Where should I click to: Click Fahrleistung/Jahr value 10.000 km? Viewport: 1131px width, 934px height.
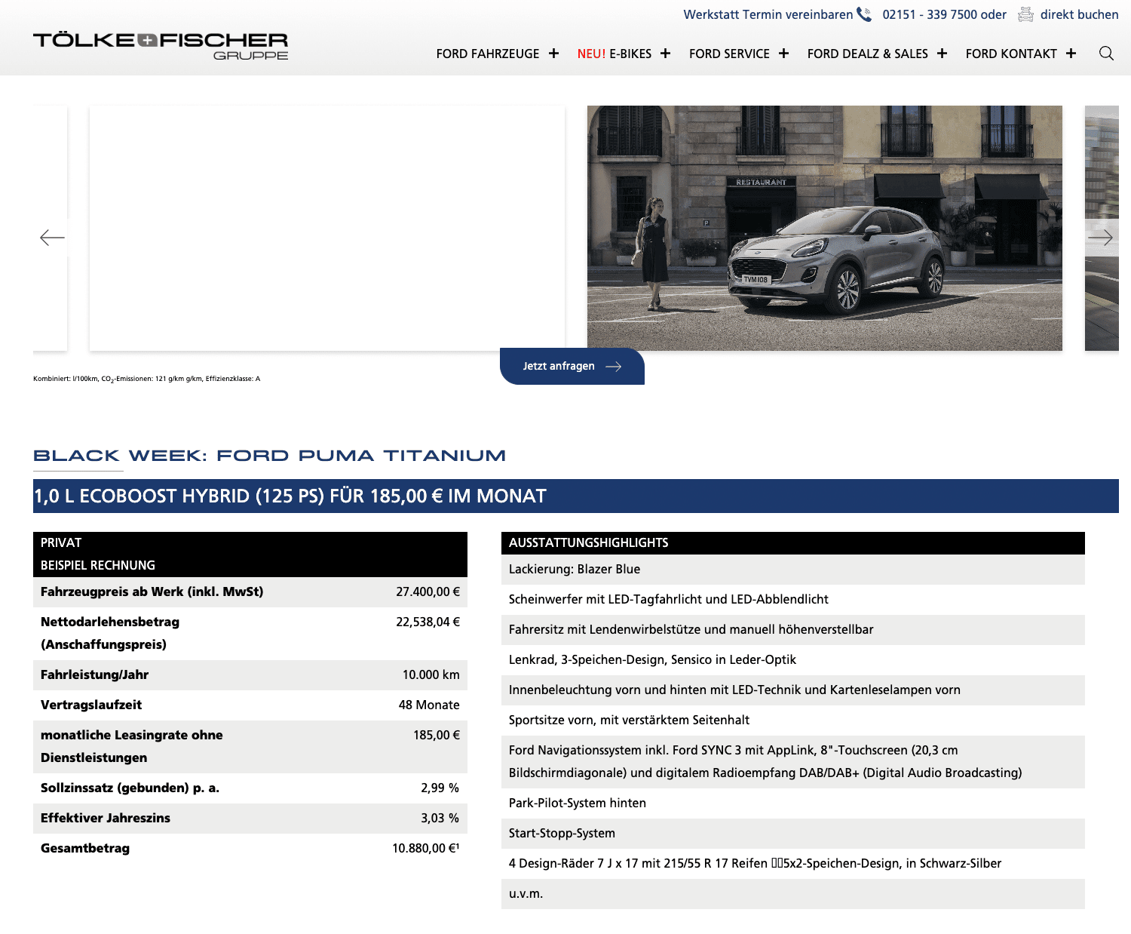[x=431, y=674]
